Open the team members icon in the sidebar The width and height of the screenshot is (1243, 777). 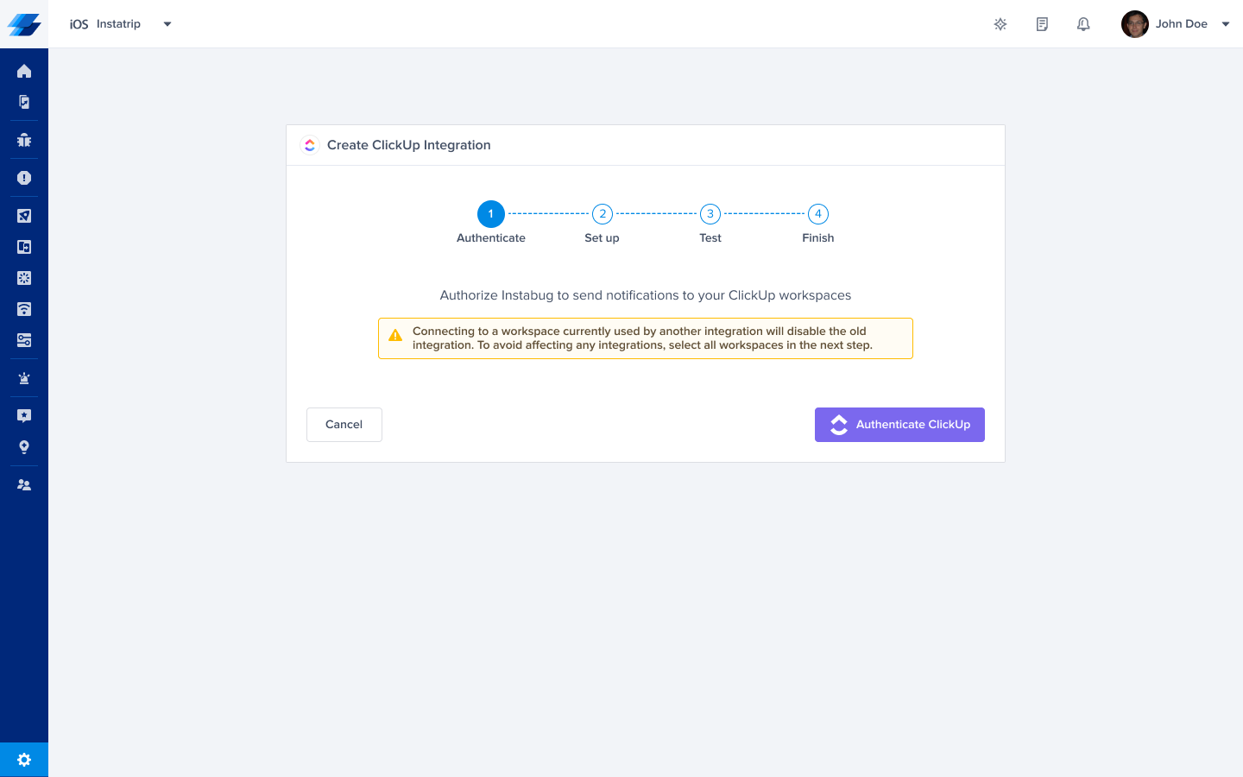[24, 485]
